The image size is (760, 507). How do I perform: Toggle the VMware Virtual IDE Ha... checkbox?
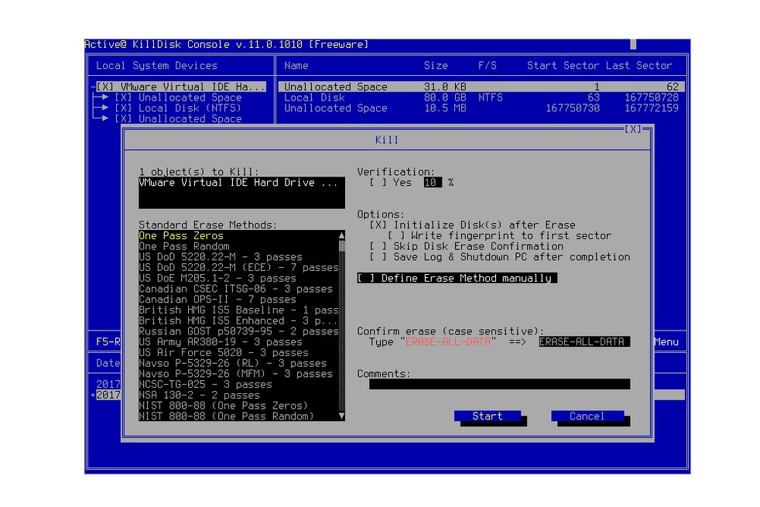coord(104,87)
